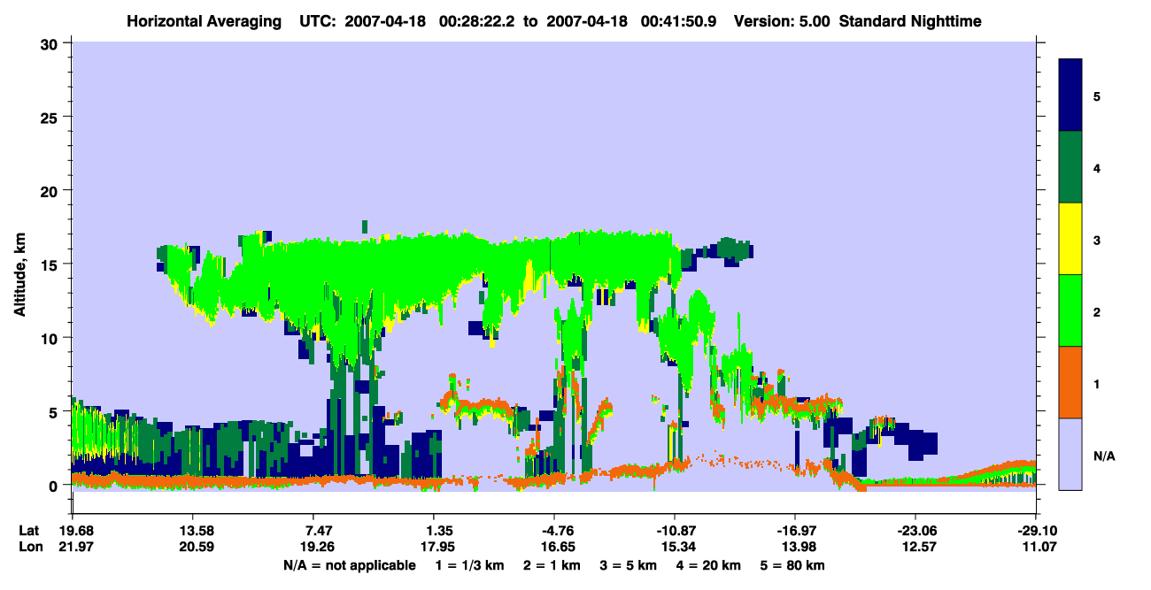
Task: Click the dark green colorbar segment labeled 4
Action: [x=1070, y=167]
